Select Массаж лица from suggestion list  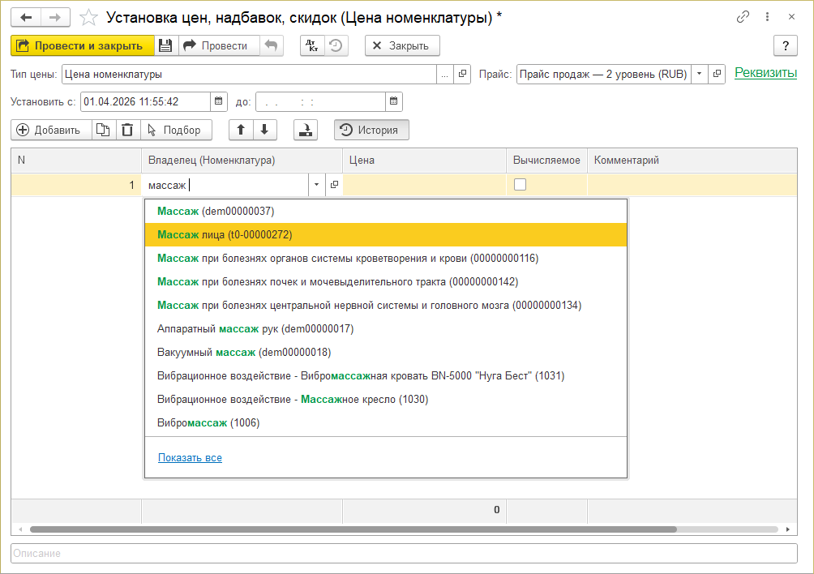coord(225,235)
